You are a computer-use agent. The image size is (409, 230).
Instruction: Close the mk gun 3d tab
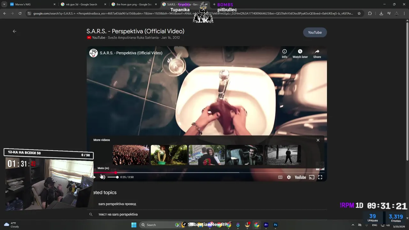pos(105,4)
